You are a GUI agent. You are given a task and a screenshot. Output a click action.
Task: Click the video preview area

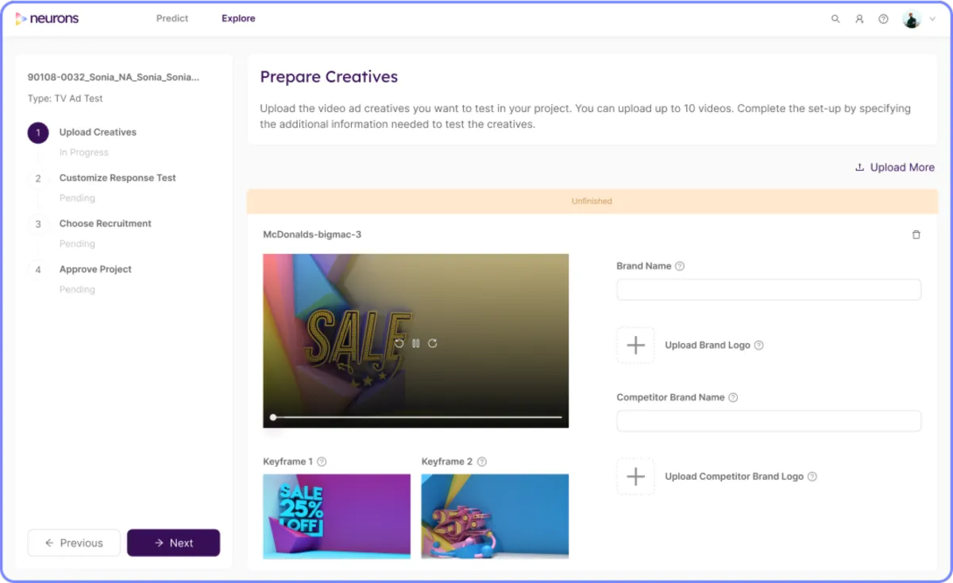[x=416, y=341]
